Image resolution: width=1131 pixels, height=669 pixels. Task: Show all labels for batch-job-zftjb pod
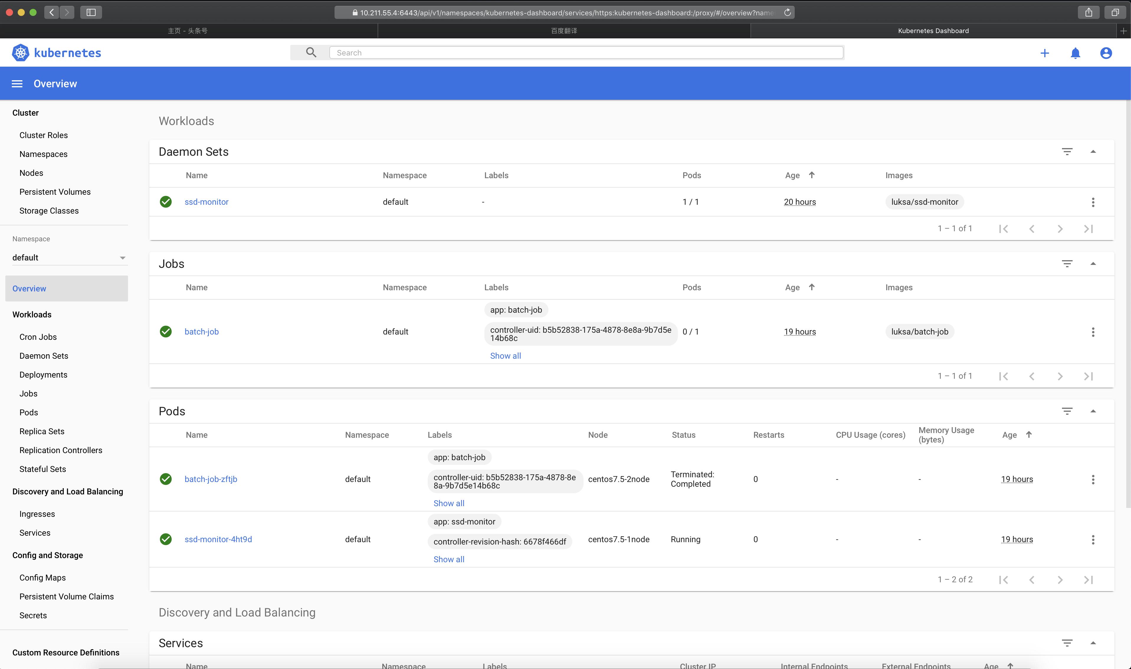(448, 503)
